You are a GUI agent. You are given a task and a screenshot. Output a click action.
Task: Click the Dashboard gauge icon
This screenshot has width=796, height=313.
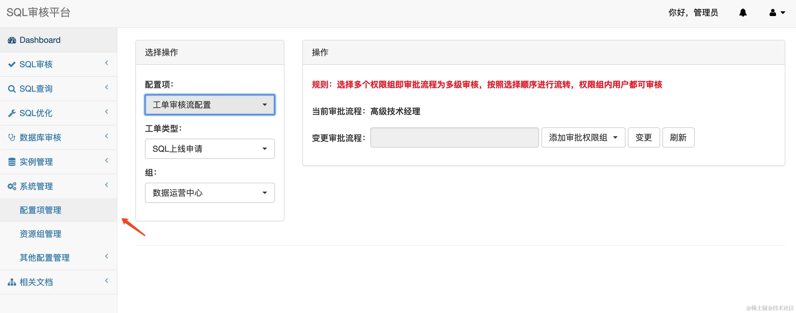pyautogui.click(x=12, y=40)
